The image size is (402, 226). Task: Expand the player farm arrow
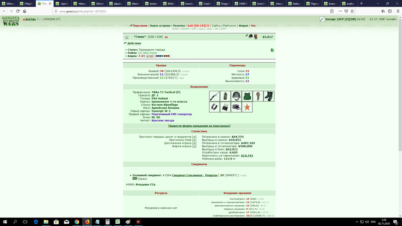pyautogui.click(x=194, y=146)
